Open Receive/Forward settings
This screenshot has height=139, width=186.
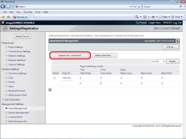tap(17, 91)
